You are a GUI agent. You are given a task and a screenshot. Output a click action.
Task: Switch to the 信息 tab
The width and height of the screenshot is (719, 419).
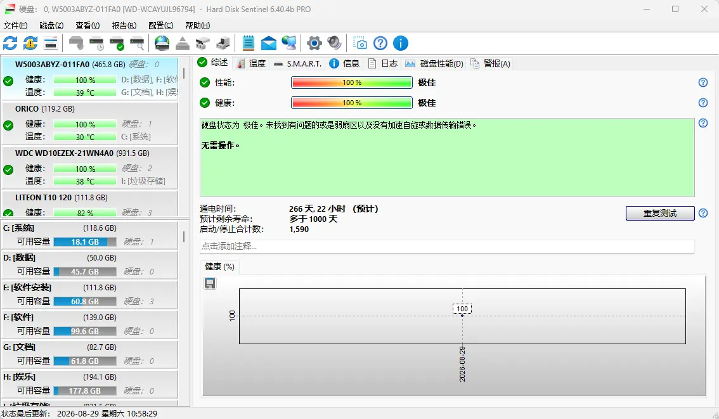click(345, 64)
